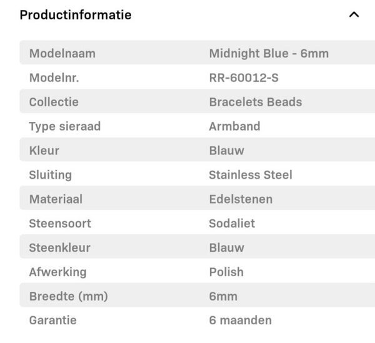
Task: Click the Breedte (mm) label
Action: click(x=69, y=296)
